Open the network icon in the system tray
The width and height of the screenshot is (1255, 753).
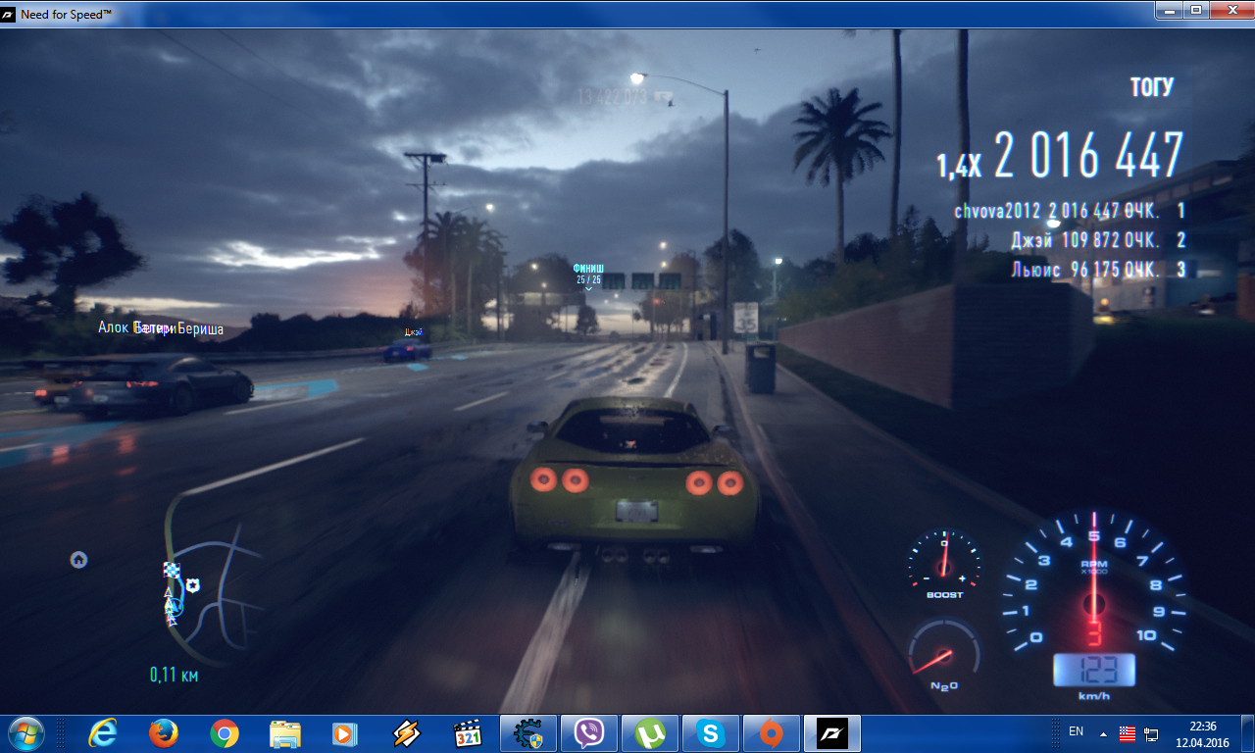click(1151, 732)
